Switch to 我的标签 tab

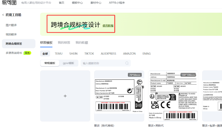64,43
